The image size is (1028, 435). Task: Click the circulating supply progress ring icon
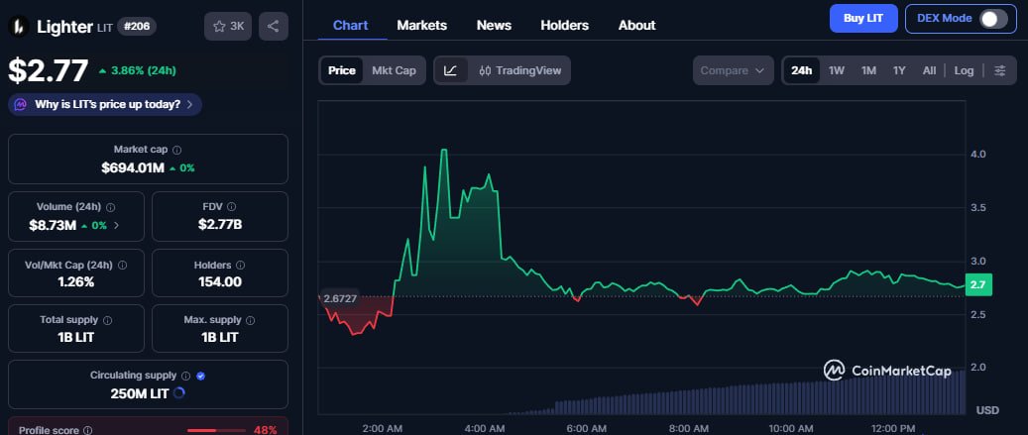(x=179, y=393)
